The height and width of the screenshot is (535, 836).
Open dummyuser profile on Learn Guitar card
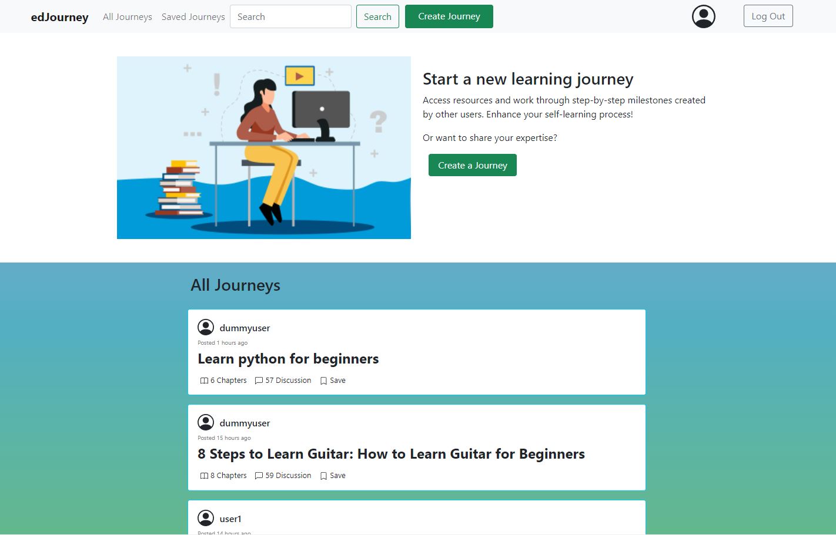(245, 423)
